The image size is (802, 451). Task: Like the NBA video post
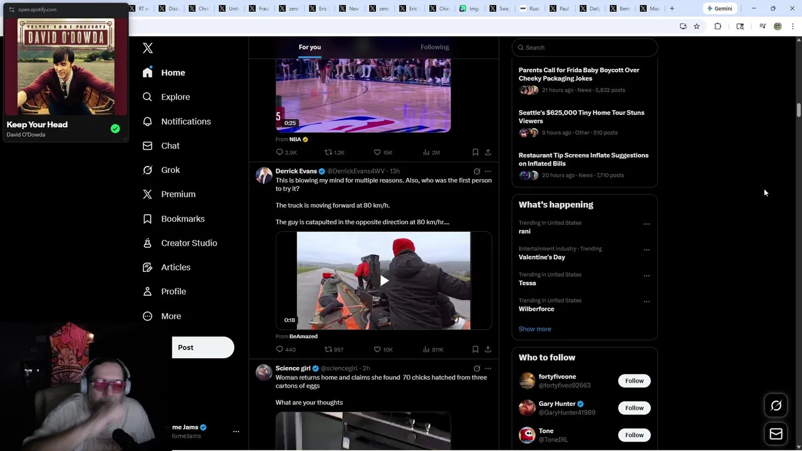tap(383, 152)
